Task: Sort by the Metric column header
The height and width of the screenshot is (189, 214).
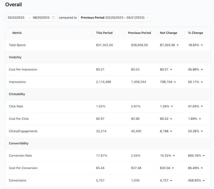Action: (17, 33)
